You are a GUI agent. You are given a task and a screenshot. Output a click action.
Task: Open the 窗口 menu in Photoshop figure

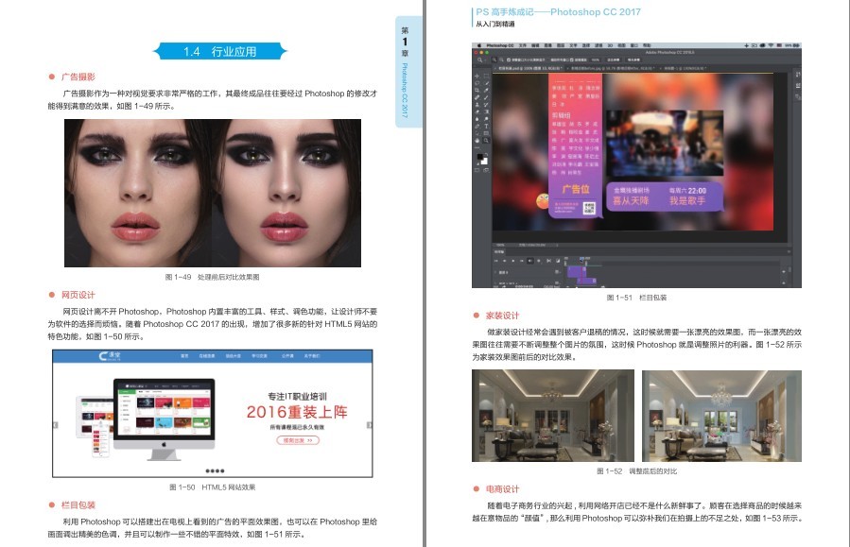tap(634, 45)
